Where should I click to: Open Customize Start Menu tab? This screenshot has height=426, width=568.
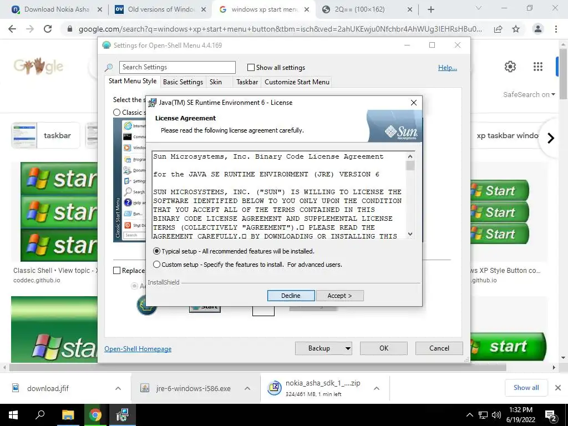pyautogui.click(x=297, y=82)
